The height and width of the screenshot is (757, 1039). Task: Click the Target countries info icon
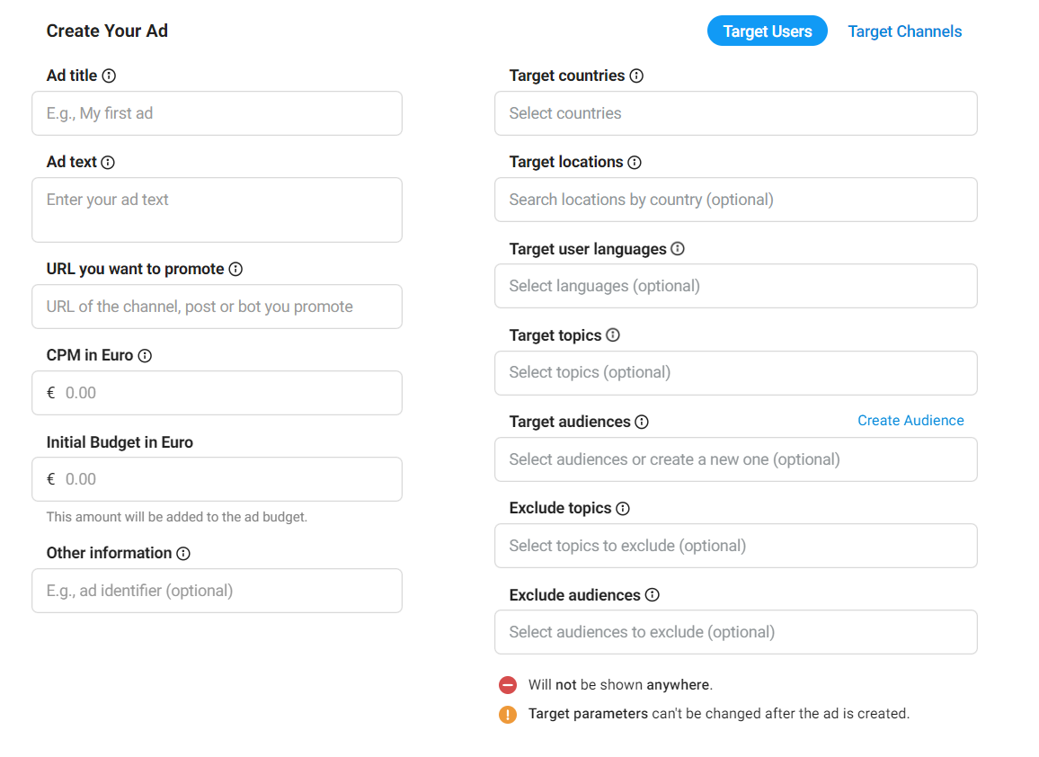tap(636, 76)
